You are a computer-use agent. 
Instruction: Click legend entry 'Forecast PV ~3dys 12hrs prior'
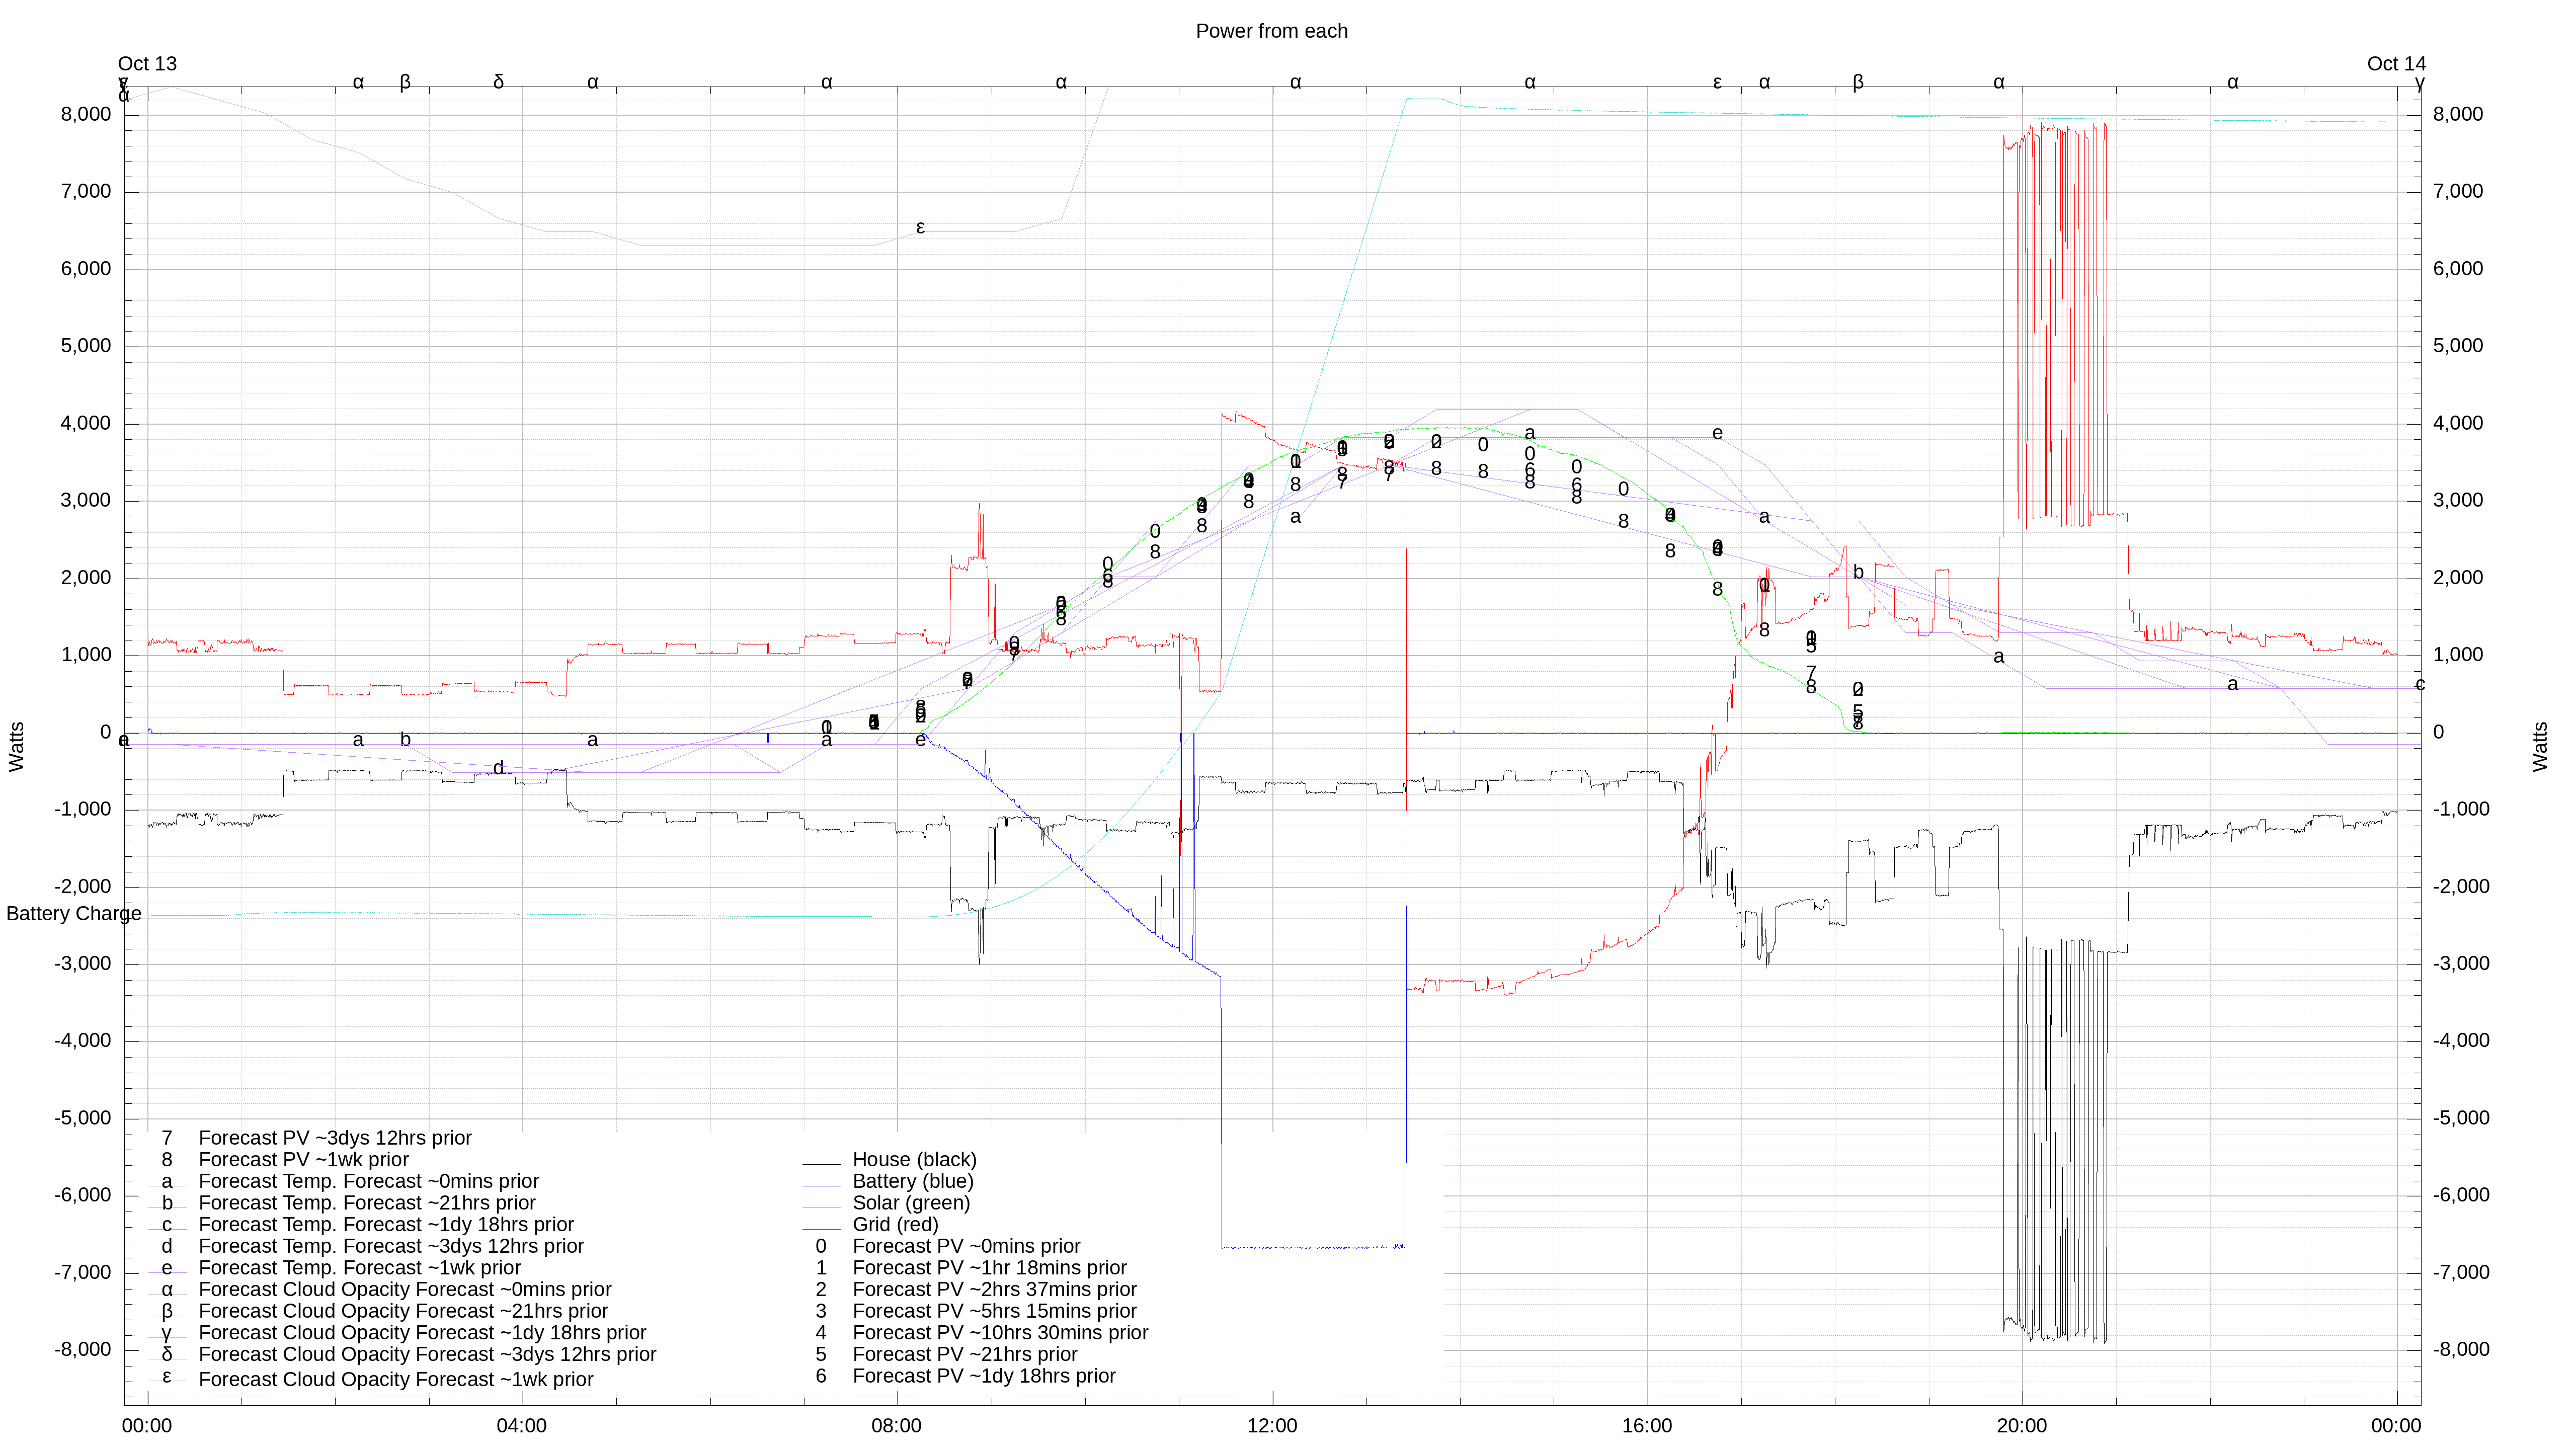point(335,1138)
